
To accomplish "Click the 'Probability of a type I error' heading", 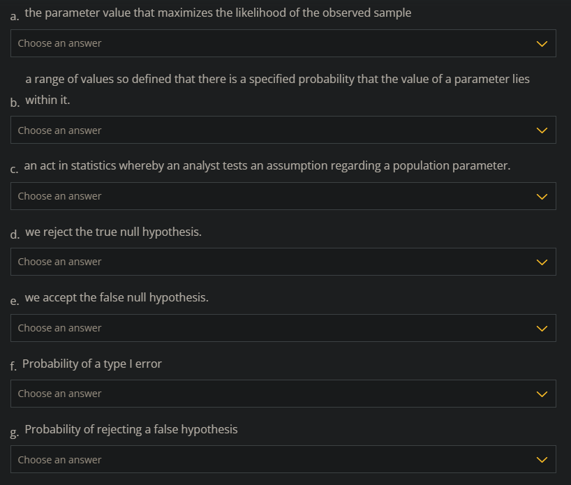I will pos(91,364).
